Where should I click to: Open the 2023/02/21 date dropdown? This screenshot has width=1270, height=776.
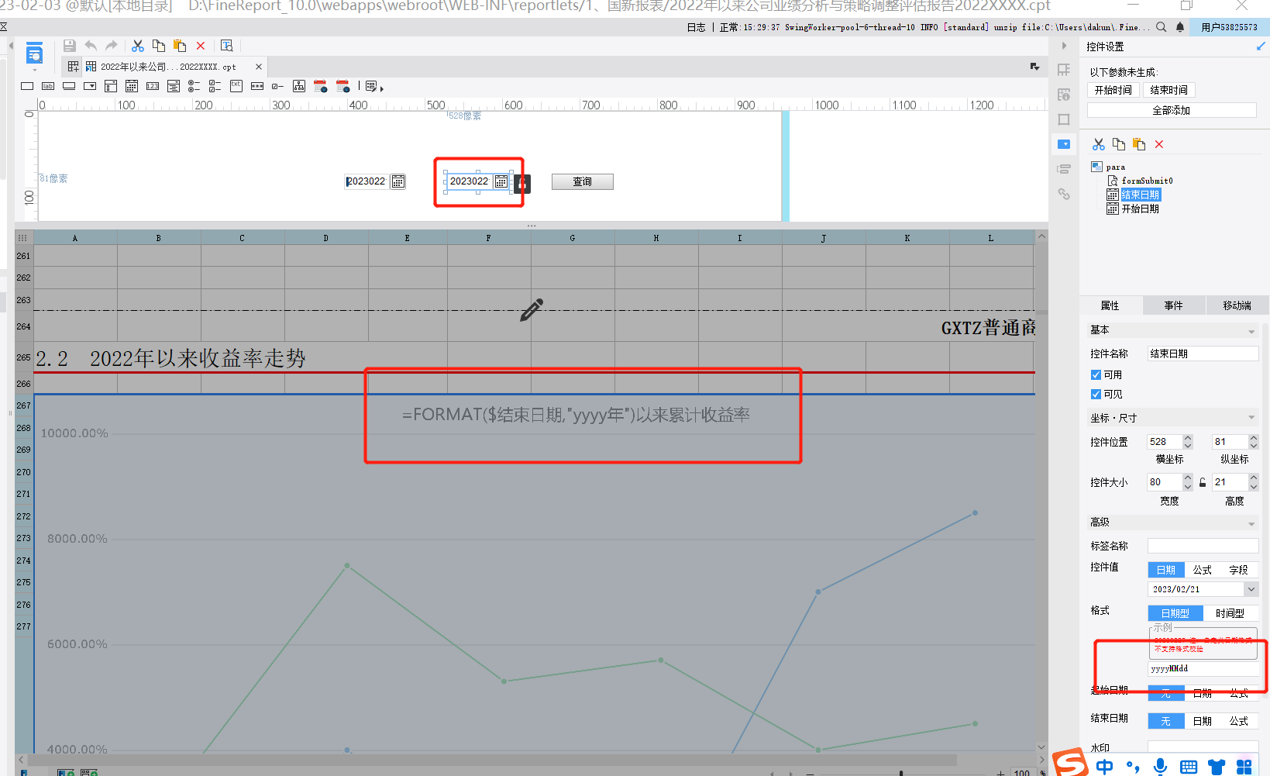(x=1251, y=589)
